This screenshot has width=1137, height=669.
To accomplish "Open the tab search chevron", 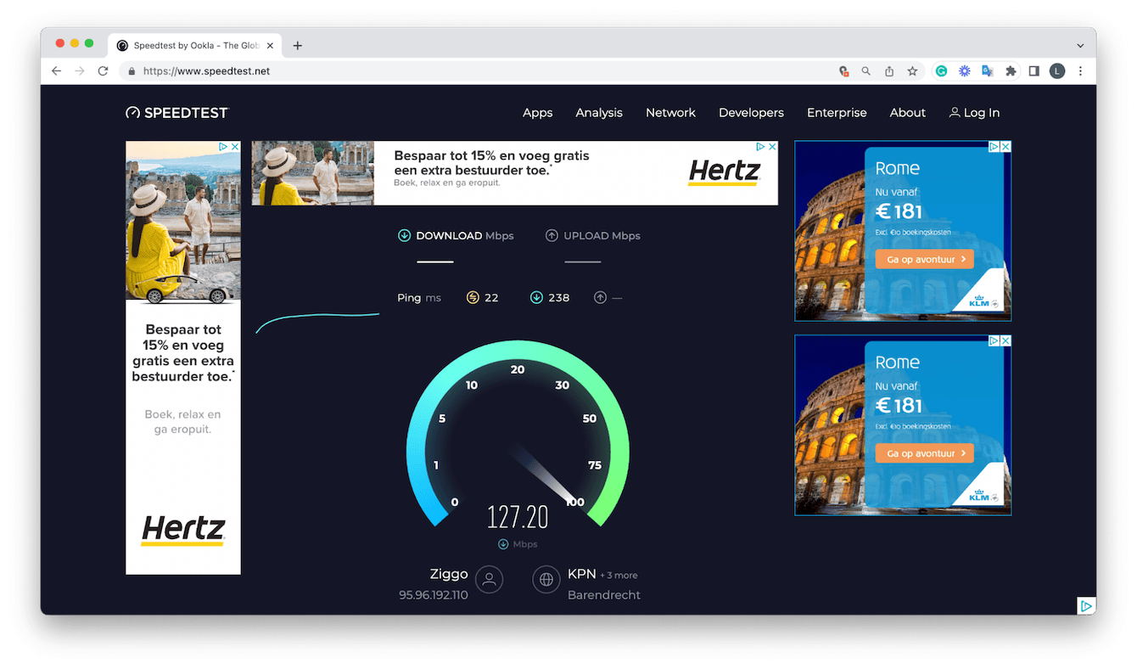I will (x=1080, y=45).
